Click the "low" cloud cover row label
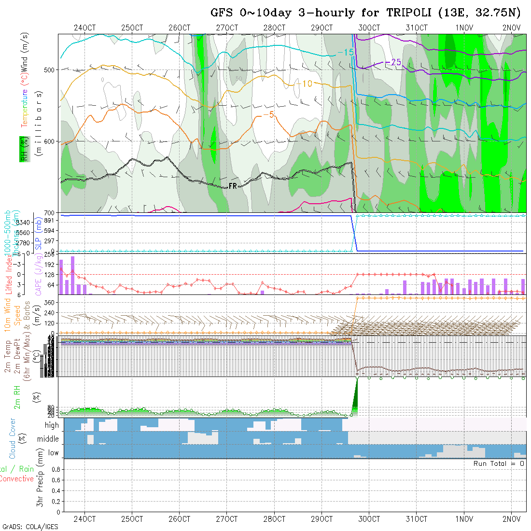 click(x=53, y=453)
